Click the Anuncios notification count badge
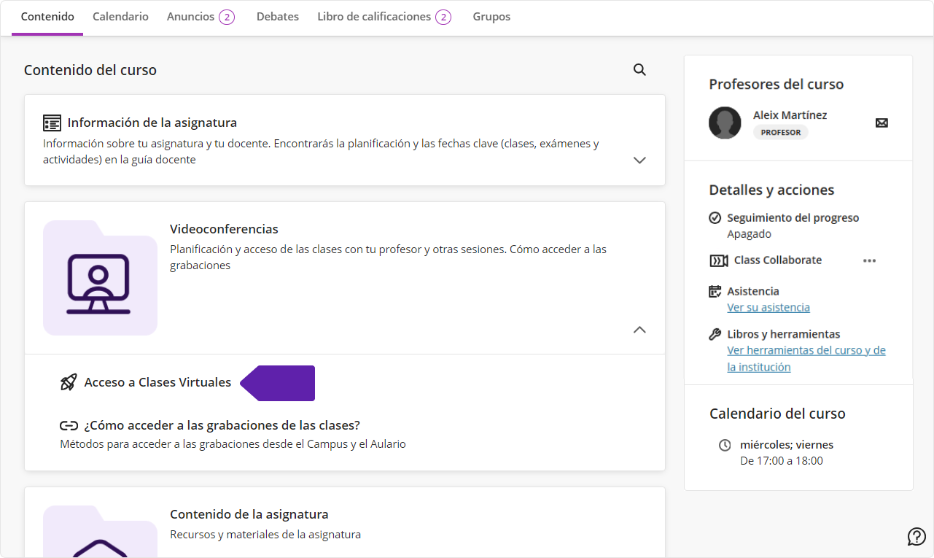Image resolution: width=934 pixels, height=558 pixels. (227, 17)
